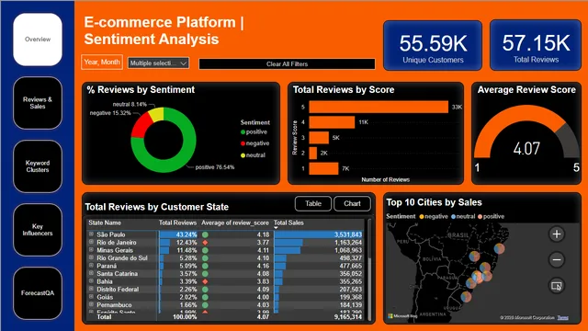Click the 9,165,314 total sales value
588x331 pixels.
(x=348, y=317)
